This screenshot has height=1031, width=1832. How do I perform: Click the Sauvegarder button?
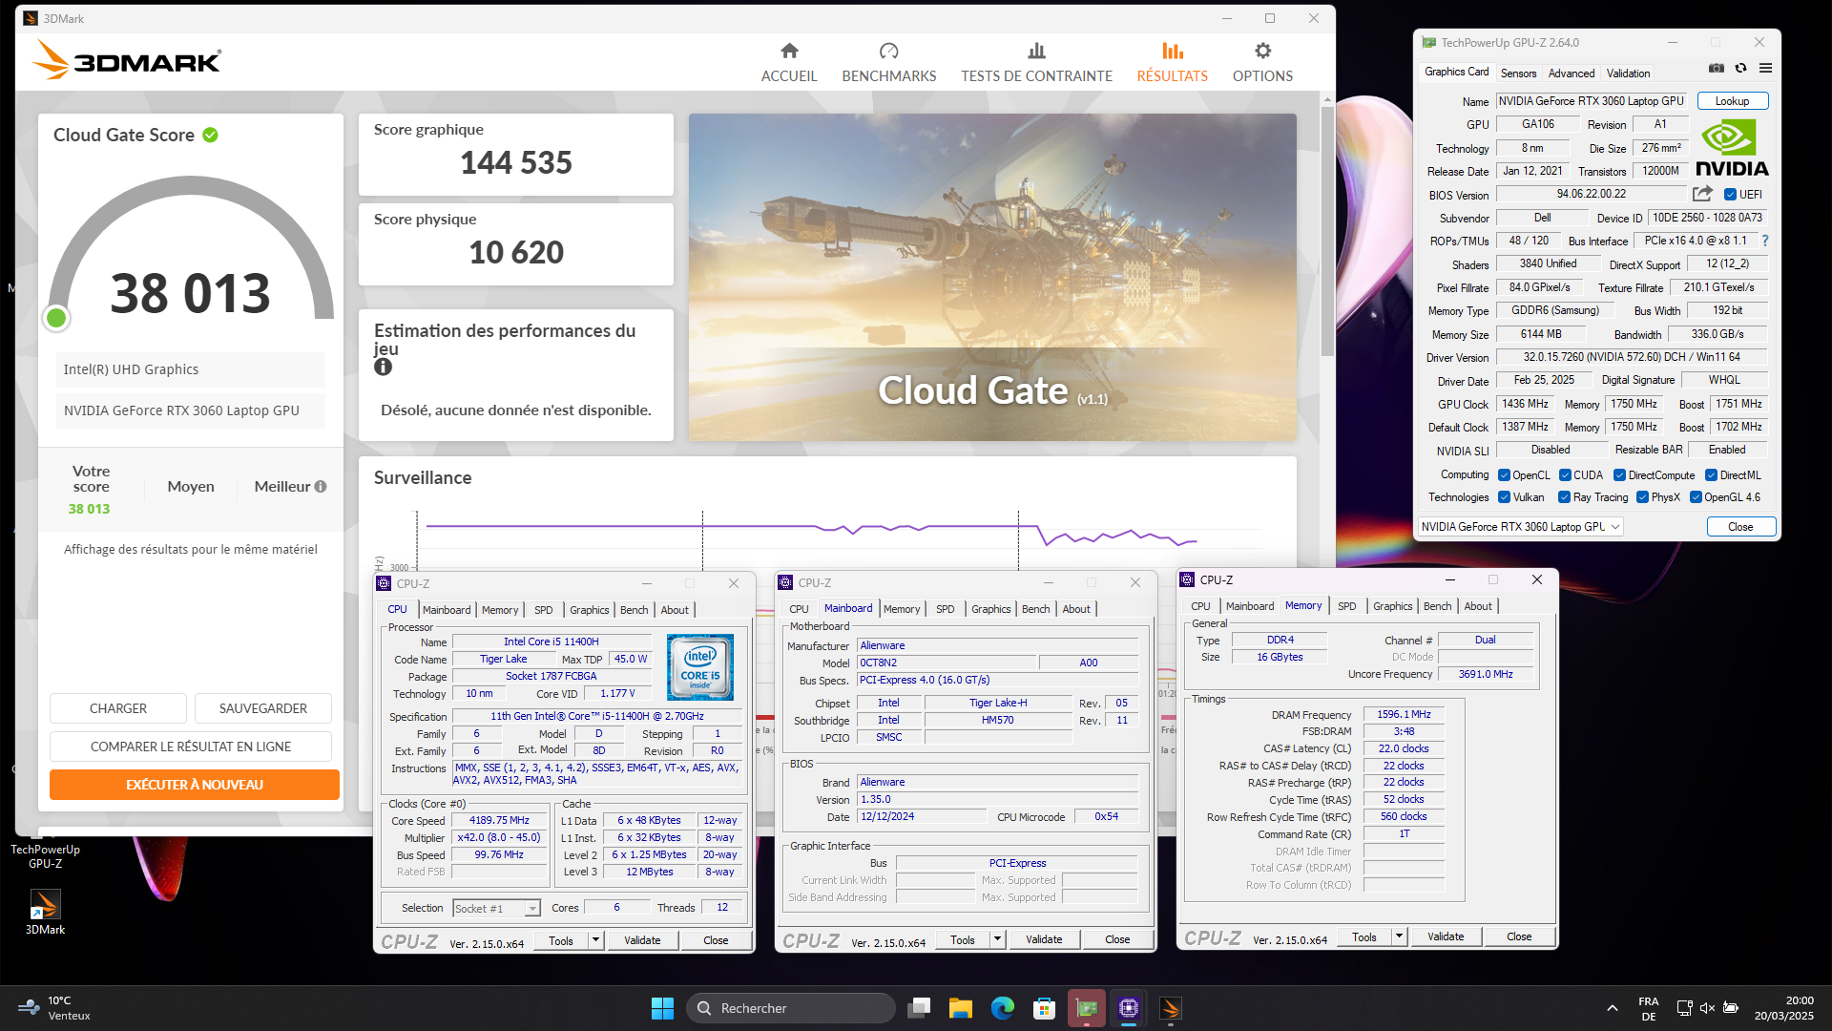263,708
